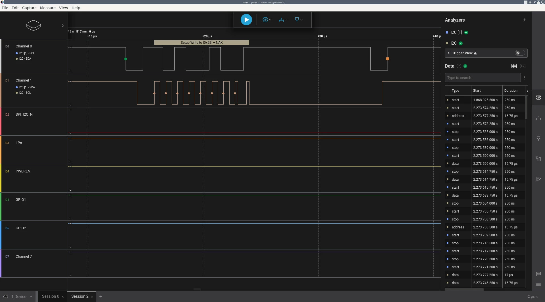Open the Extensions sidebar panel icon
The height and width of the screenshot is (302, 545).
click(x=538, y=159)
